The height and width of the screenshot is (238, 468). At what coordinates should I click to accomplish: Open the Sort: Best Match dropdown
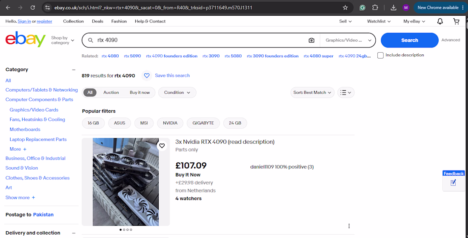[313, 92]
